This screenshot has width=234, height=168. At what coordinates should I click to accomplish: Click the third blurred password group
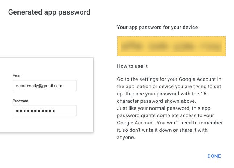coord(185,46)
